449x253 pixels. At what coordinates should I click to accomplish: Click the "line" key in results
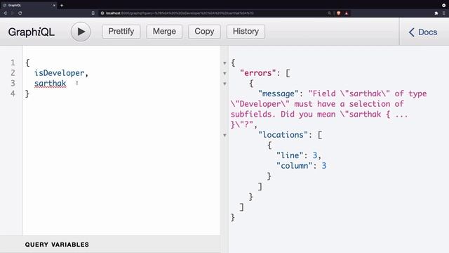pos(290,155)
